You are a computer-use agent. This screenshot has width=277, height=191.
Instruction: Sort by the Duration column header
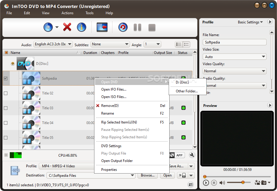(x=90, y=53)
